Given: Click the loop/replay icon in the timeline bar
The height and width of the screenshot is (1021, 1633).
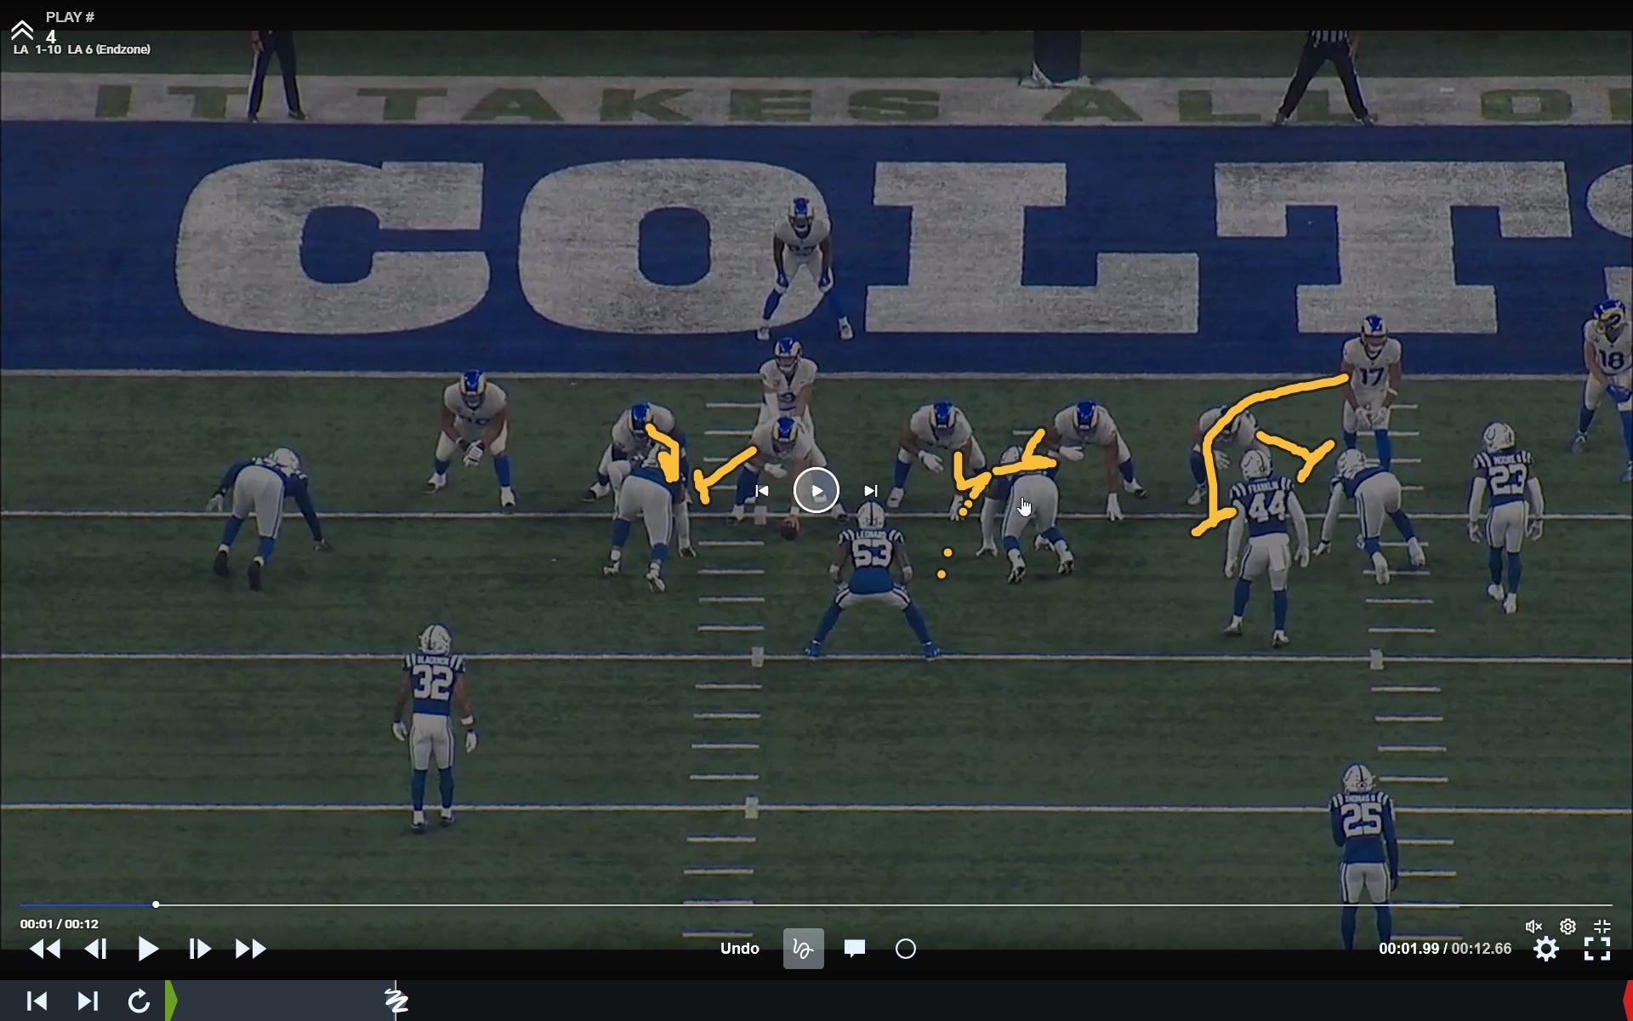Looking at the screenshot, I should (x=139, y=1001).
